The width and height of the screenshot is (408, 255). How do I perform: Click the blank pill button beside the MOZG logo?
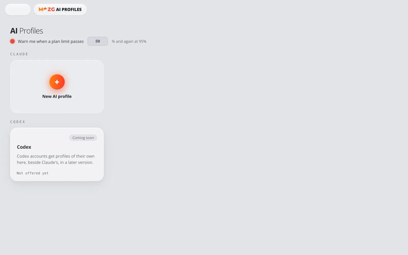[x=18, y=9]
